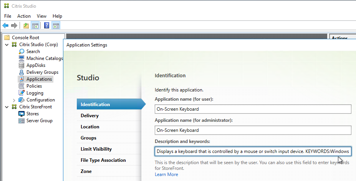Select the Delivery Groups tree item
The height and width of the screenshot is (181, 356).
coord(43,72)
